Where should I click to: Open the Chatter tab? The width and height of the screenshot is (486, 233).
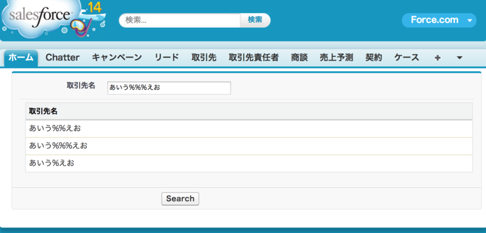click(x=63, y=58)
